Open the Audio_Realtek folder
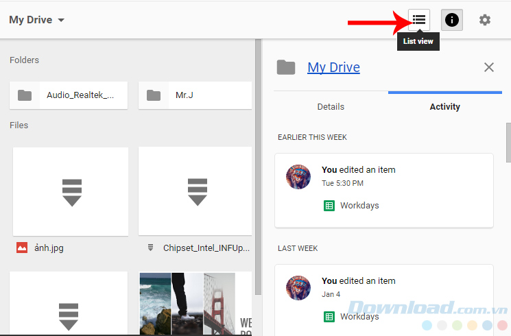 coord(69,95)
